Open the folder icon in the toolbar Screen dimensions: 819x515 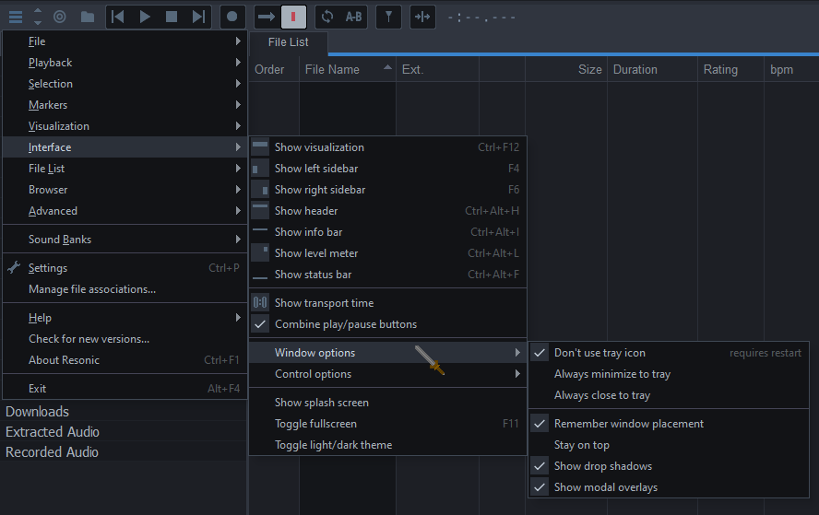[x=87, y=17]
